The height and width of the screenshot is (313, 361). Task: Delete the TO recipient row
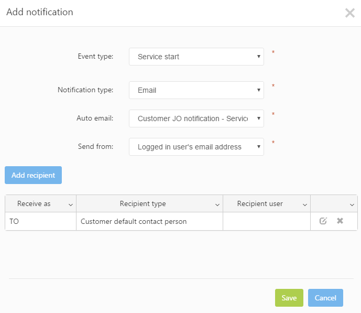(340, 221)
